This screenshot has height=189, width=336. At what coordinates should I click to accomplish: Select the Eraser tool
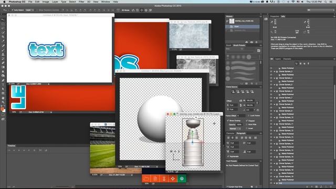pyautogui.click(x=3, y=63)
